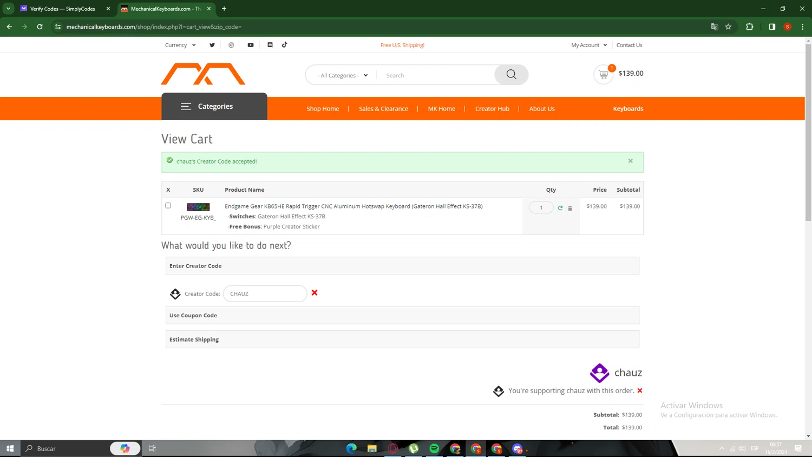Open the Instagram social link icon

point(231,45)
